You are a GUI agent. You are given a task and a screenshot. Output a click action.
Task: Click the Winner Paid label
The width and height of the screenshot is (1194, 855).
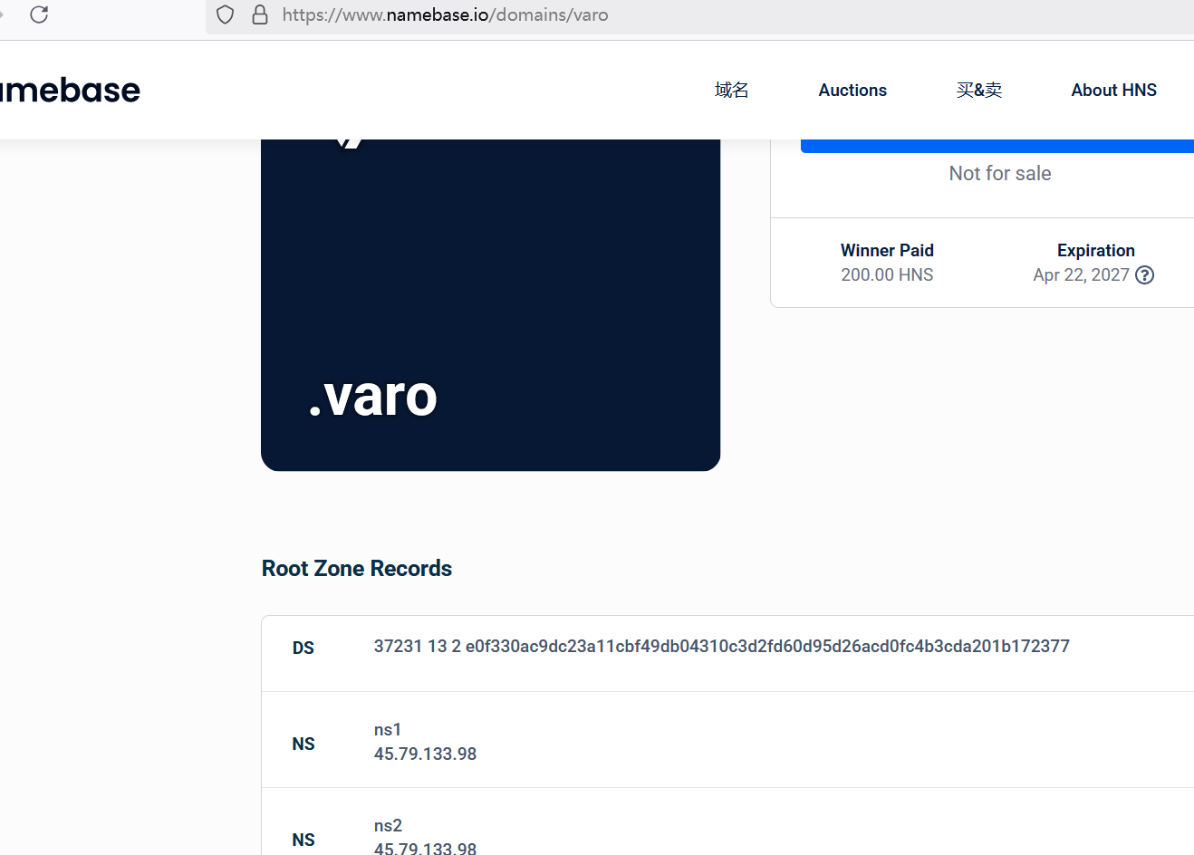coord(887,251)
